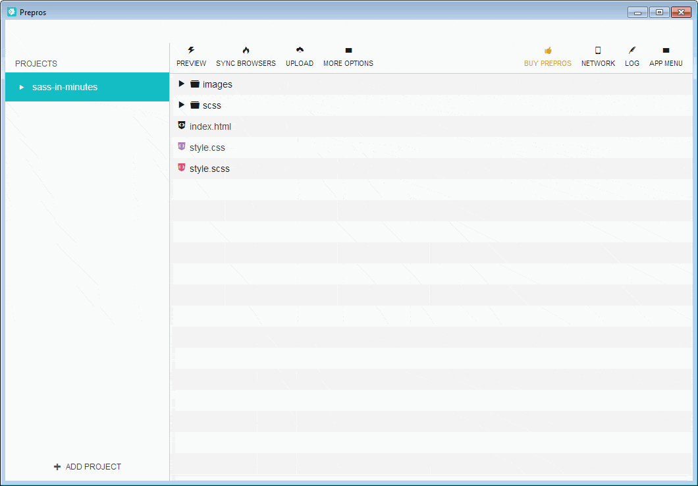The width and height of the screenshot is (698, 486).
Task: Click the images folder icon
Action: click(194, 84)
